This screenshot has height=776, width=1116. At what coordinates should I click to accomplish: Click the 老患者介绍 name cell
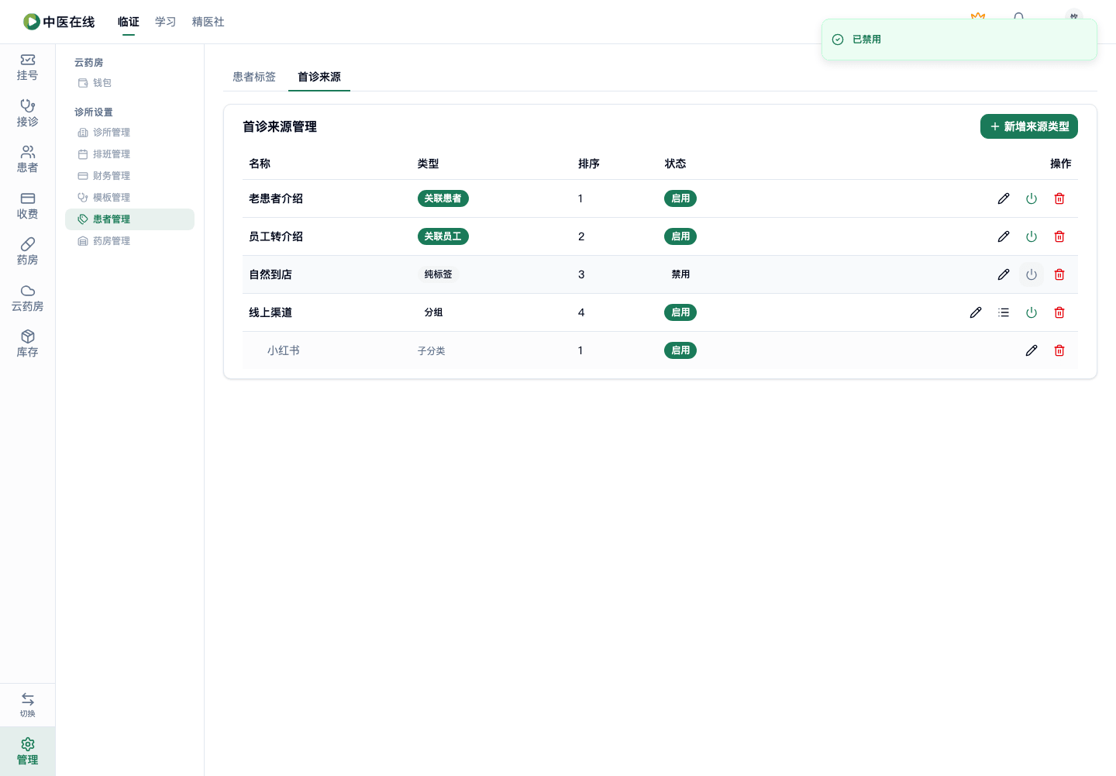point(276,198)
